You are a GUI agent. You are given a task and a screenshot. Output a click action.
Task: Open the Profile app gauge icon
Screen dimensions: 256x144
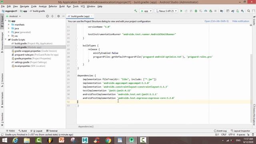(x=206, y=11)
